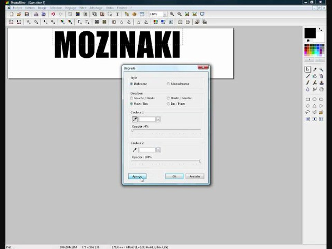Click the Aperçu preview button
The height and width of the screenshot is (249, 332).
pyautogui.click(x=137, y=176)
